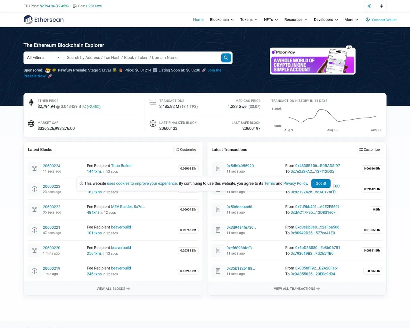Open the Ethereum network selector icon

coord(381,6)
